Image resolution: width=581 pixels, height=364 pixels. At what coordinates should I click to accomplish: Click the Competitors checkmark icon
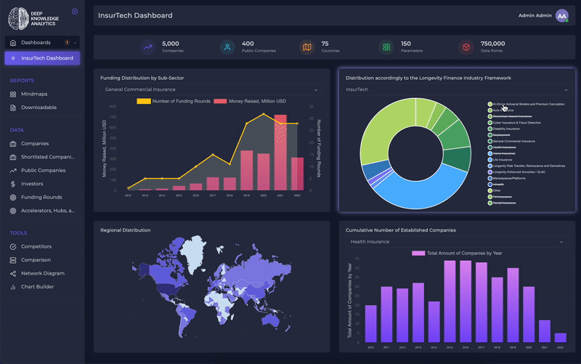point(13,246)
